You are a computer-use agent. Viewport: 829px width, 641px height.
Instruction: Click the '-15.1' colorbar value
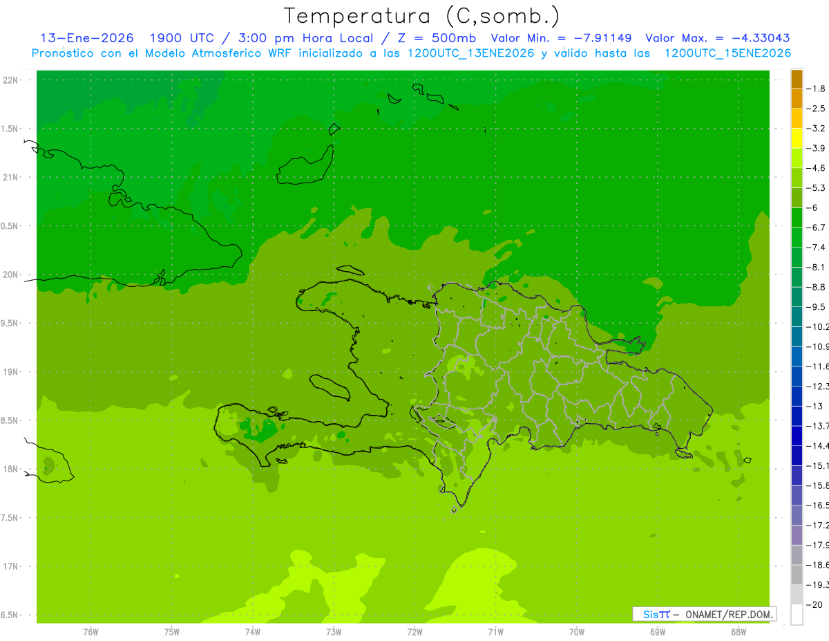[x=817, y=465]
